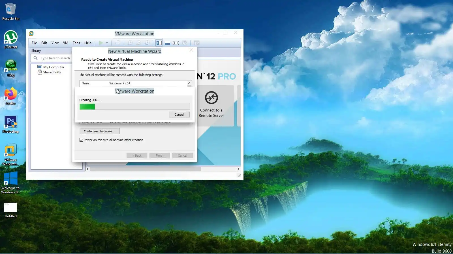Toggle Power on this virtual machine after creation

[82, 140]
